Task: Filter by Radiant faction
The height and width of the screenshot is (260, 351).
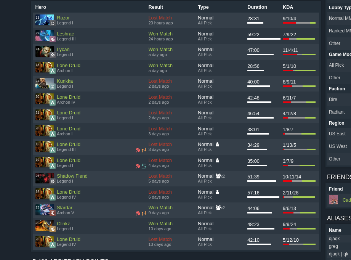Action: 339,112
